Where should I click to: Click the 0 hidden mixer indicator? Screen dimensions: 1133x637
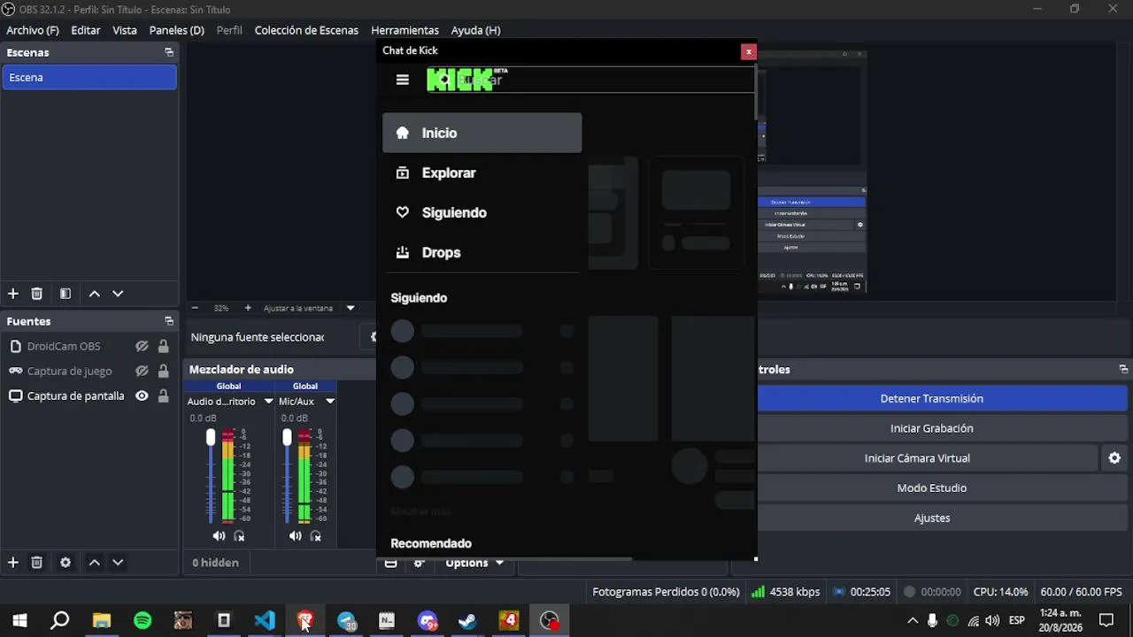[x=215, y=563]
